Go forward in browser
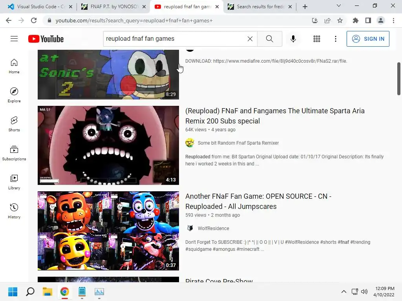The height and width of the screenshot is (301, 402). (x=21, y=20)
